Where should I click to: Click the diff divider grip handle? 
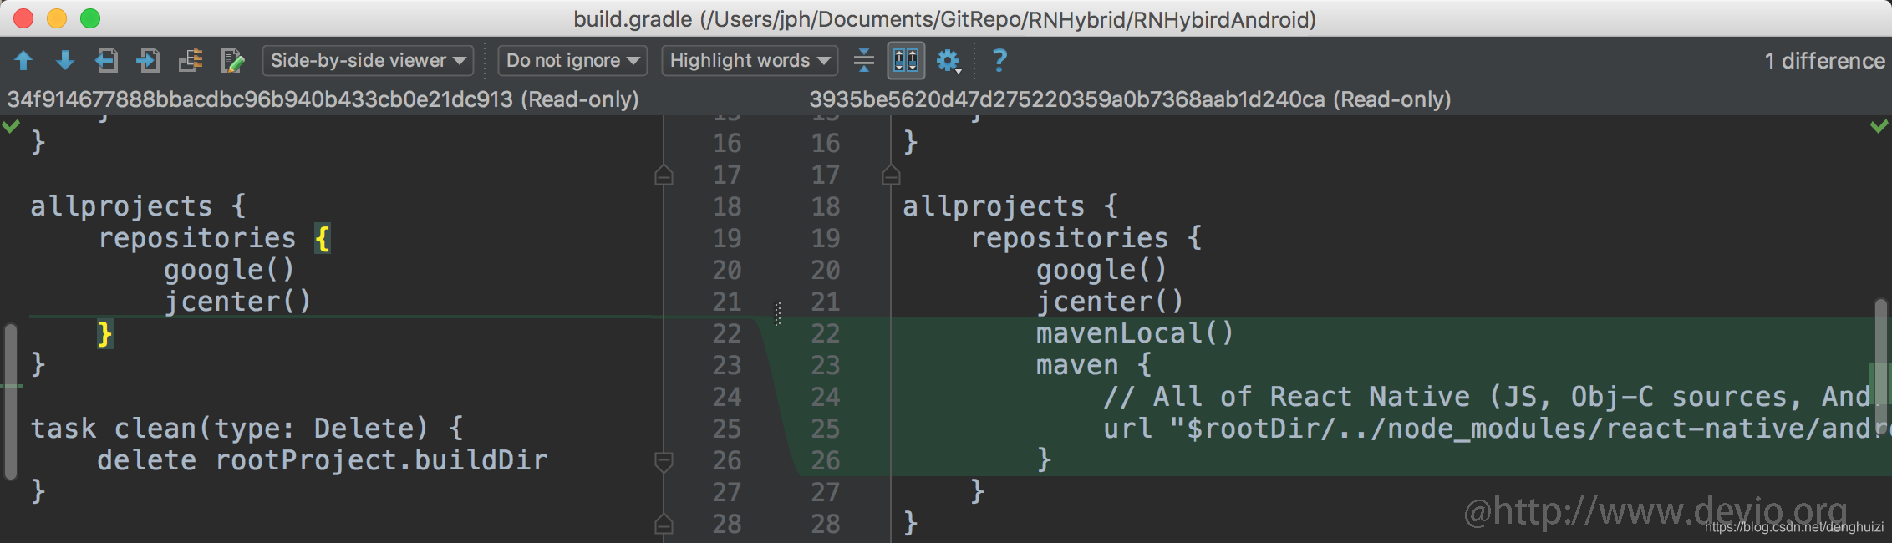click(778, 314)
